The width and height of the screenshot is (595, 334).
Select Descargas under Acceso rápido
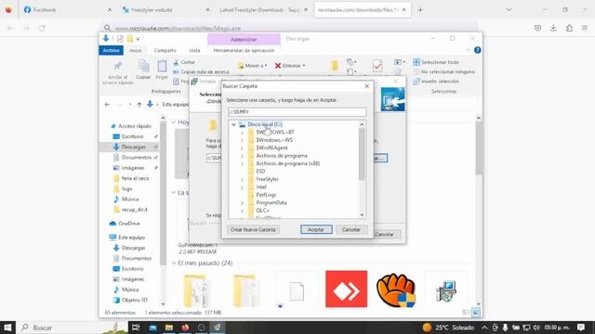[133, 147]
